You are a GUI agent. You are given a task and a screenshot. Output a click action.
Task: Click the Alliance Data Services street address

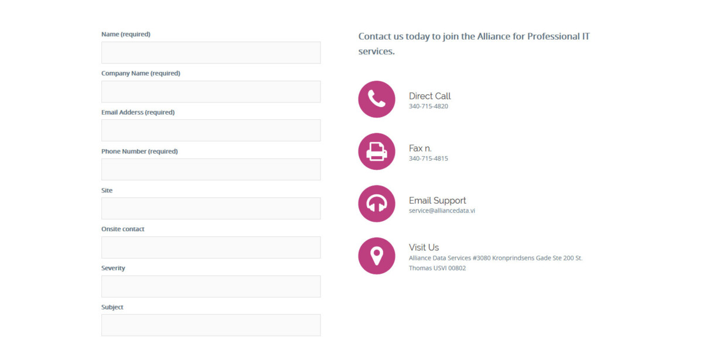pyautogui.click(x=495, y=258)
